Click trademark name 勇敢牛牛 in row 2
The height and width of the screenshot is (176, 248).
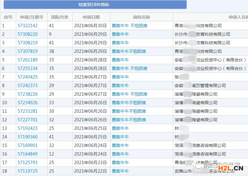click(x=120, y=34)
